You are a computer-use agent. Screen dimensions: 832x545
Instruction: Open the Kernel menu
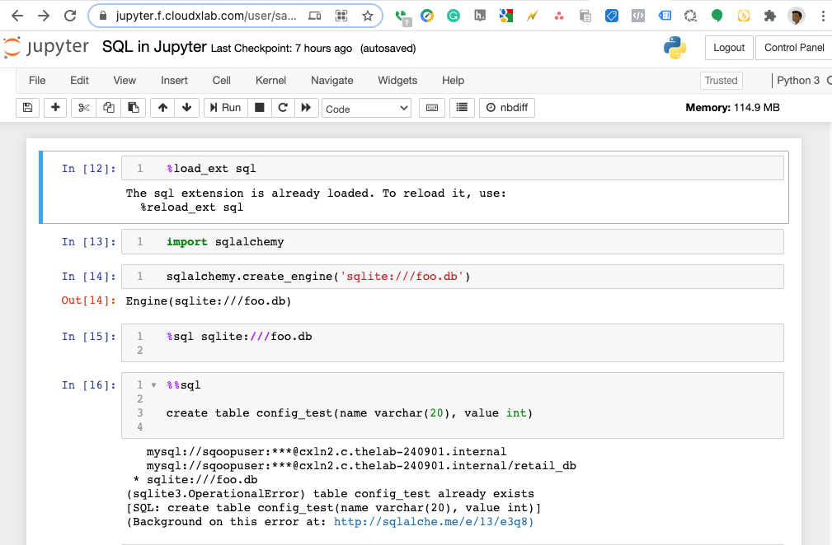point(270,81)
